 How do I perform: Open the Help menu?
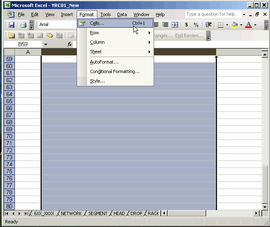tap(160, 14)
